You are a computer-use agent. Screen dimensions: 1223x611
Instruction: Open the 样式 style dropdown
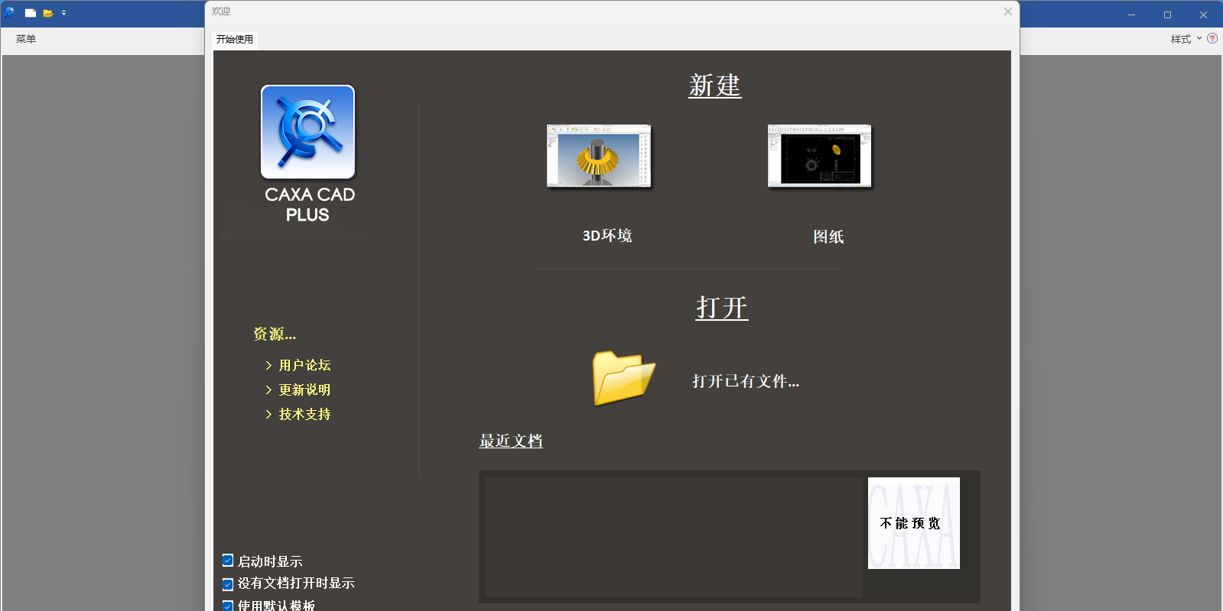coord(1185,39)
